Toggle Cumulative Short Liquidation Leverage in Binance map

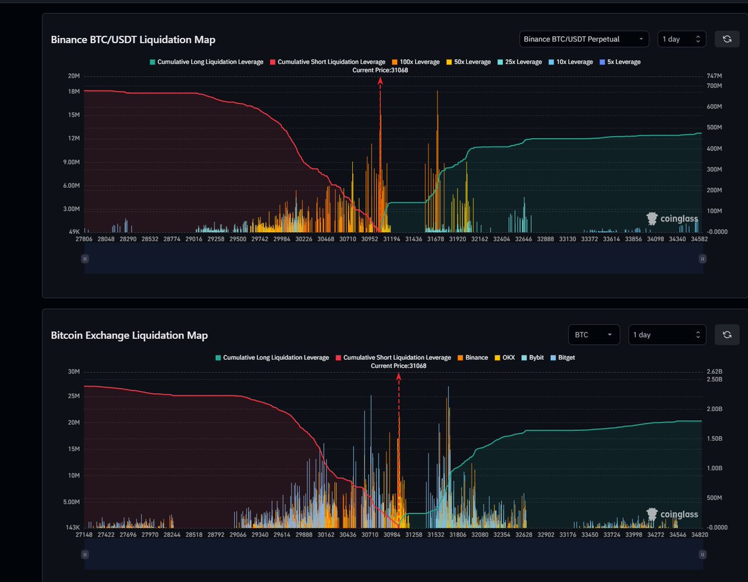tap(327, 62)
